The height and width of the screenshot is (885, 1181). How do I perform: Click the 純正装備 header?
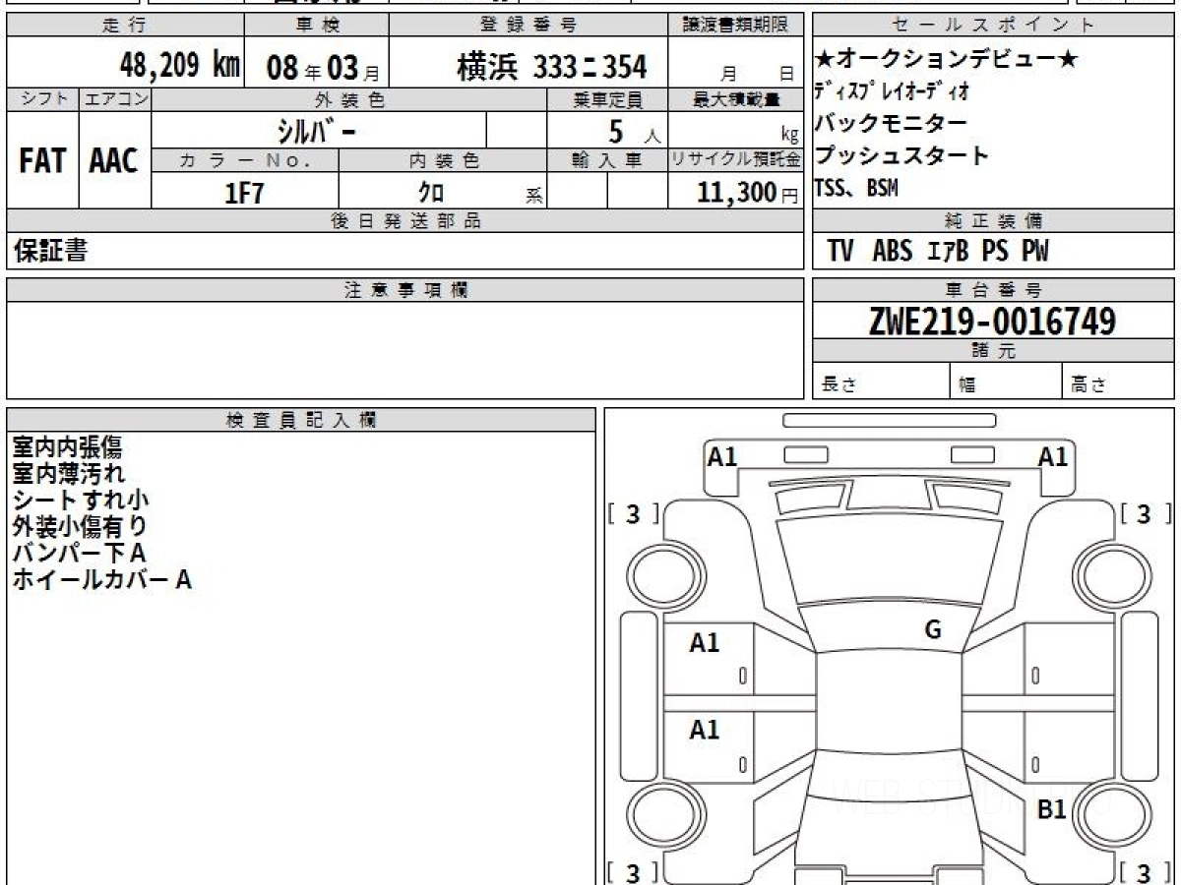coord(994,221)
